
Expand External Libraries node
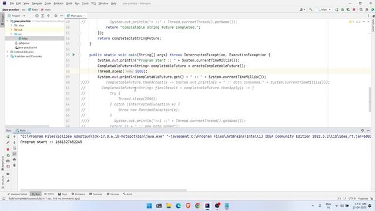coord(8,52)
